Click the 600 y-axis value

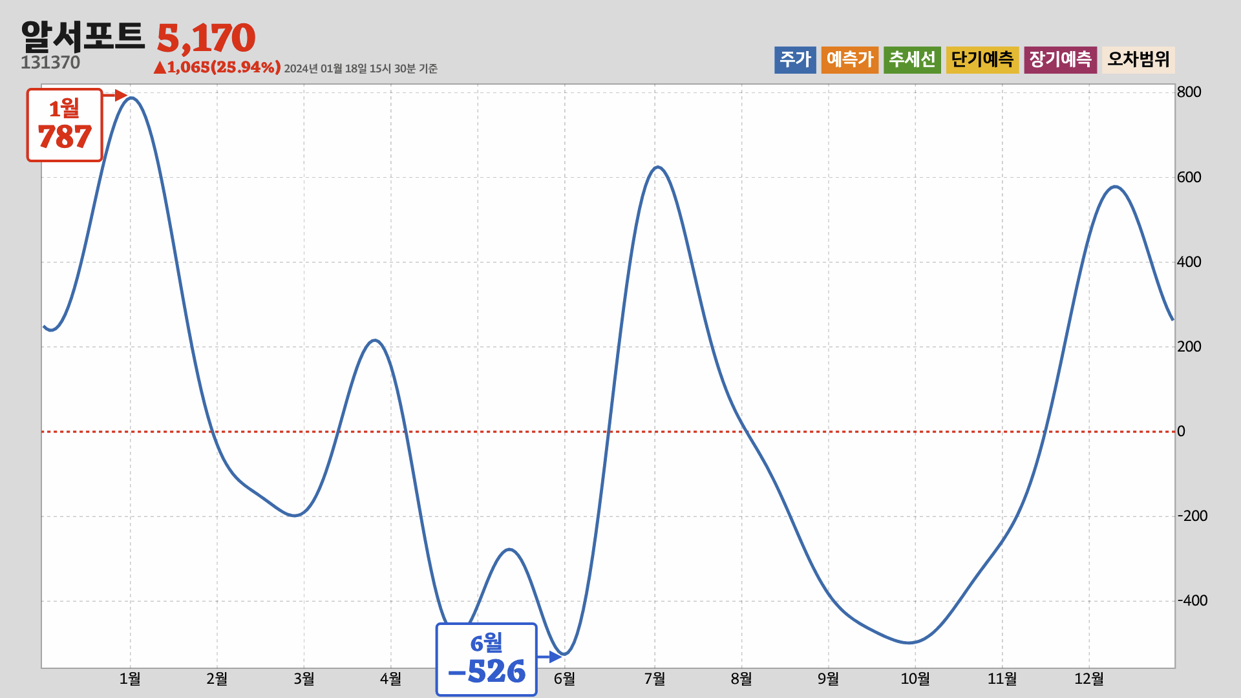coord(1189,177)
